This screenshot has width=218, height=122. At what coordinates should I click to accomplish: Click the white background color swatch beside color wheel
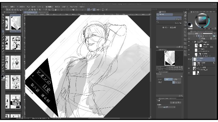(x=191, y=26)
